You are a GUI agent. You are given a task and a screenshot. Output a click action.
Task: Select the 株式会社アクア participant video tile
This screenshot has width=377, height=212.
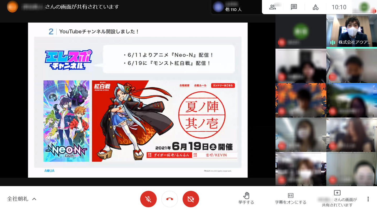click(352, 31)
